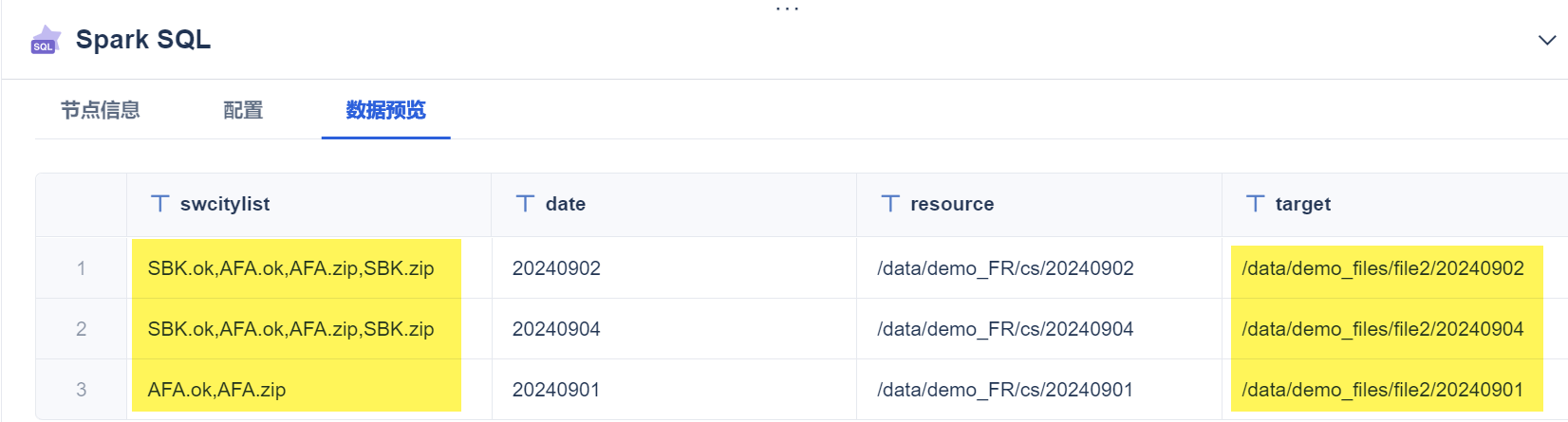Viewport: 1568px width, 422px height.
Task: Select the 数据预览 tab
Action: [x=385, y=110]
